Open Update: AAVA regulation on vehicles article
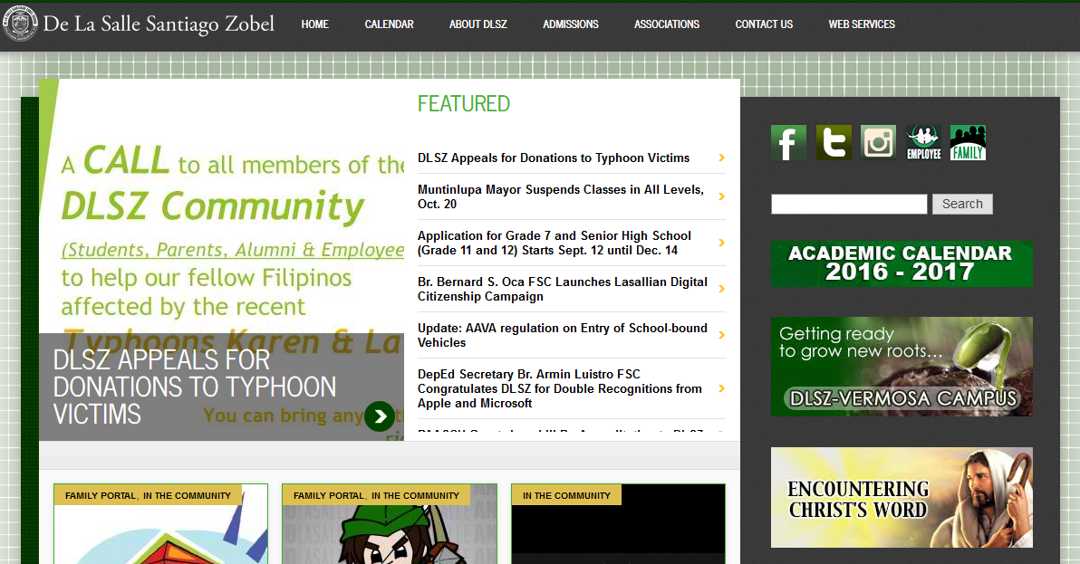1080x564 pixels. tap(562, 335)
